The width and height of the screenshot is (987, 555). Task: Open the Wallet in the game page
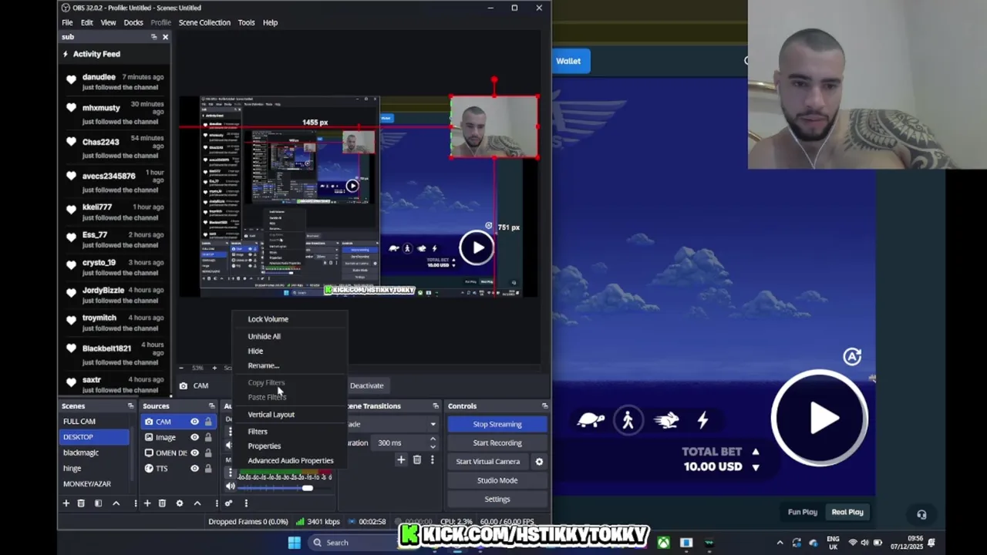click(571, 61)
